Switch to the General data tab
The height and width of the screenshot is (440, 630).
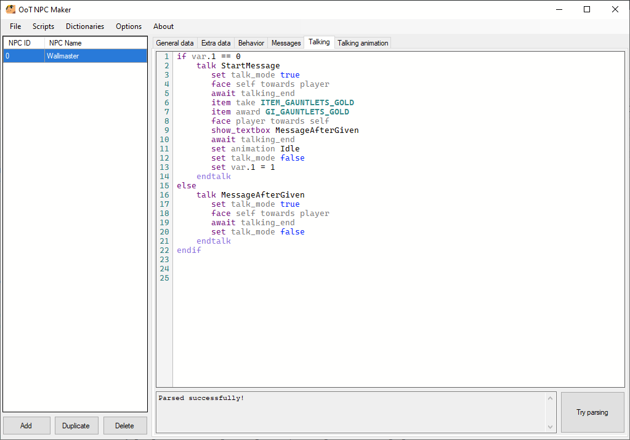click(174, 42)
